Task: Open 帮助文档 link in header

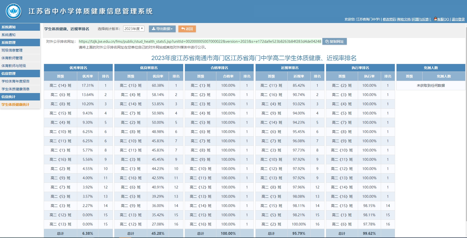Action: point(404,19)
